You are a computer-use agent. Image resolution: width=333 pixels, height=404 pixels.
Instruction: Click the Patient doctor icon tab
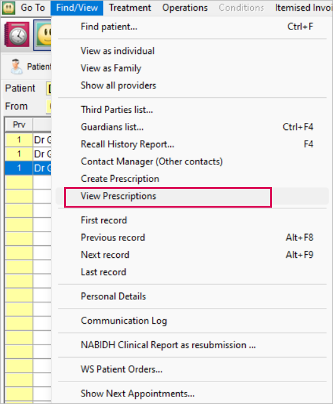coord(29,66)
